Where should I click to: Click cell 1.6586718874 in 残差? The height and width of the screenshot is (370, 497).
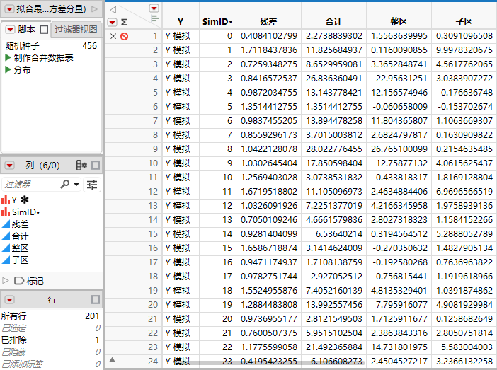pos(268,248)
